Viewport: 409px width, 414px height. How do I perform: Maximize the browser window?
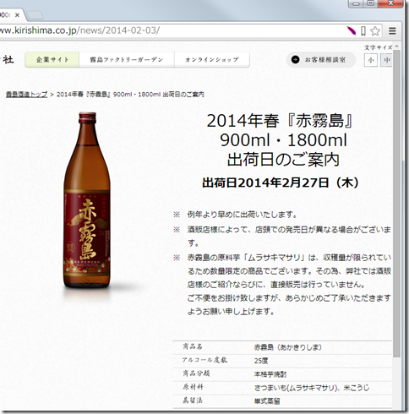(x=371, y=3)
